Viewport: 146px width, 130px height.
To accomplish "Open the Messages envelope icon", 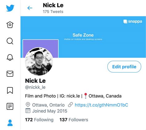I will click(10, 74).
